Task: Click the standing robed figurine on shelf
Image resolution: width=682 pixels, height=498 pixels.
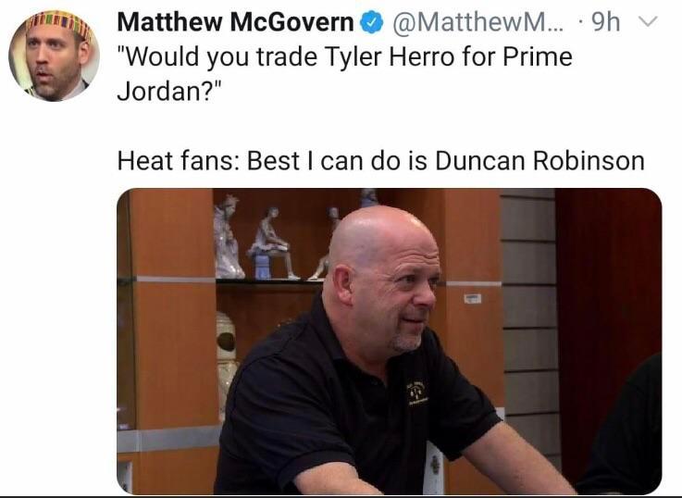Action: 229,237
